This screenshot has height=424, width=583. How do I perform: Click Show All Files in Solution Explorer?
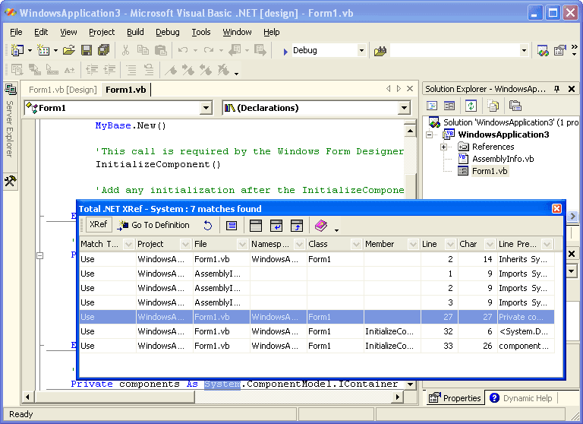[x=493, y=106]
